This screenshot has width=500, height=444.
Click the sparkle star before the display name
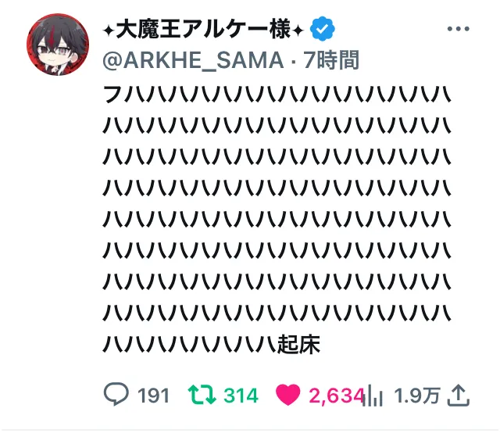point(109,31)
